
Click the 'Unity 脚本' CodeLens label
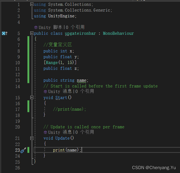(51, 27)
